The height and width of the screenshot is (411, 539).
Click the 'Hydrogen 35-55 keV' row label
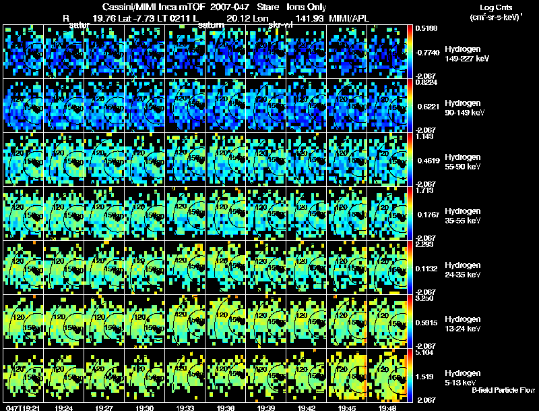click(x=463, y=216)
